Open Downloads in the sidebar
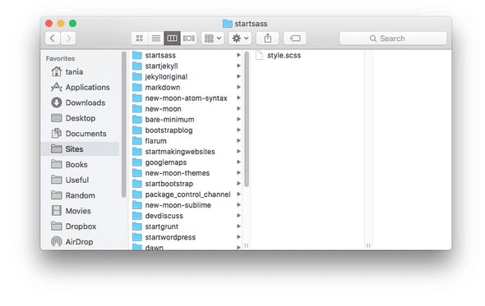This screenshot has height=306, width=485. tap(80, 103)
